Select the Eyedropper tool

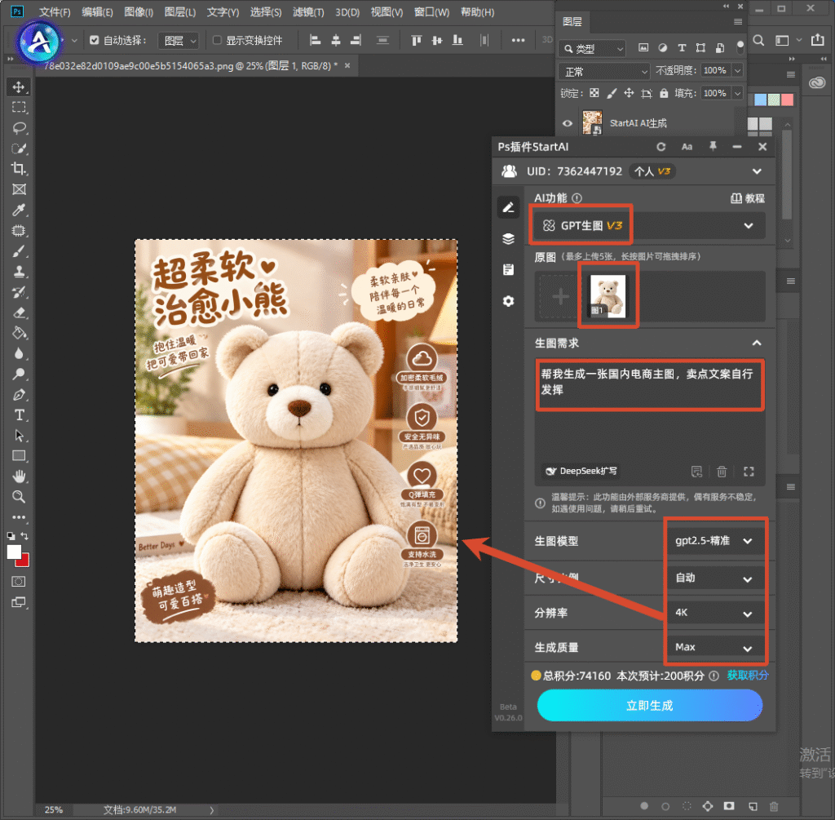point(19,210)
